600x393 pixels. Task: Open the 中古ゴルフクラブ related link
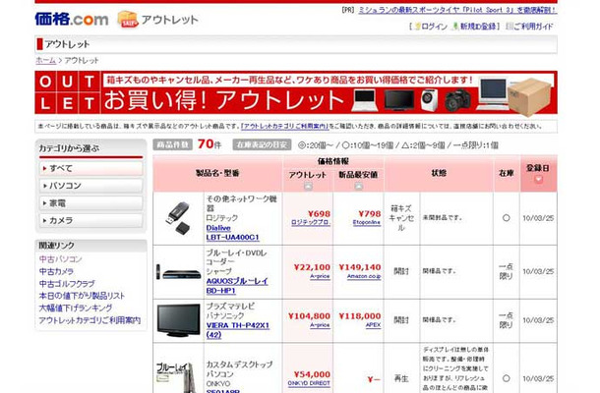pyautogui.click(x=67, y=284)
